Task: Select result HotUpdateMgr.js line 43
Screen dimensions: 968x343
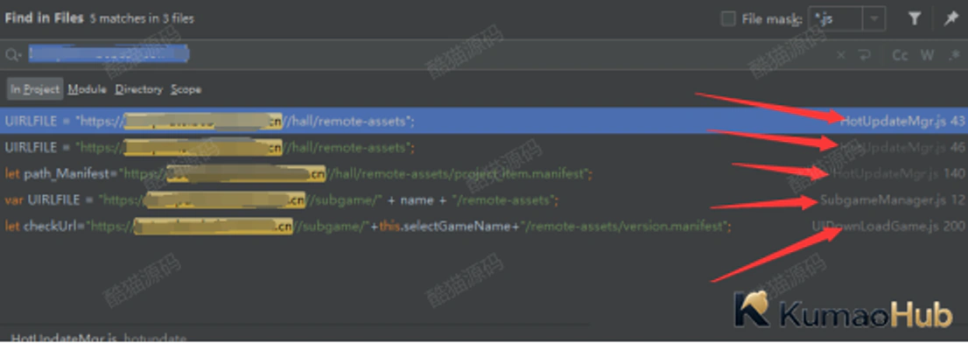Action: pyautogui.click(x=484, y=121)
